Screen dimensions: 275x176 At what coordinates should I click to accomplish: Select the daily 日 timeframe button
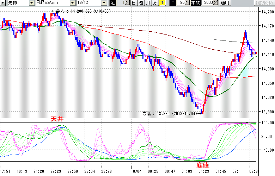coord(134,3)
